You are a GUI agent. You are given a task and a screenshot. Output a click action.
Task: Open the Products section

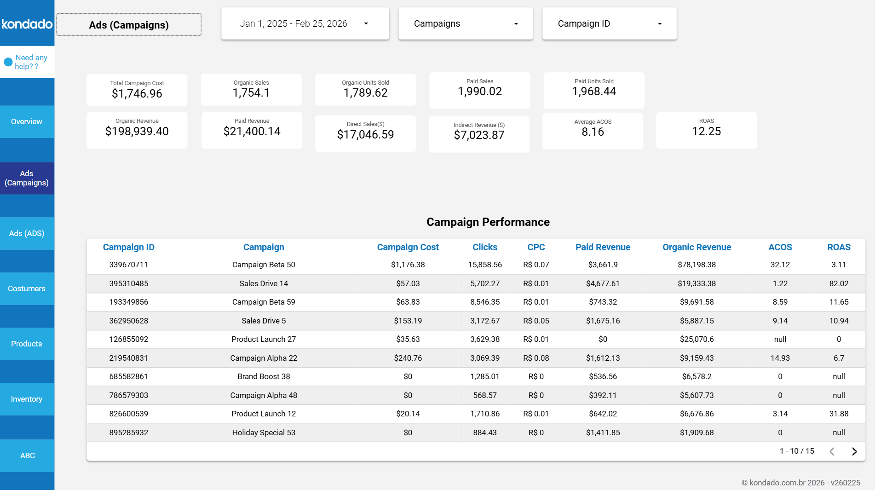[27, 344]
